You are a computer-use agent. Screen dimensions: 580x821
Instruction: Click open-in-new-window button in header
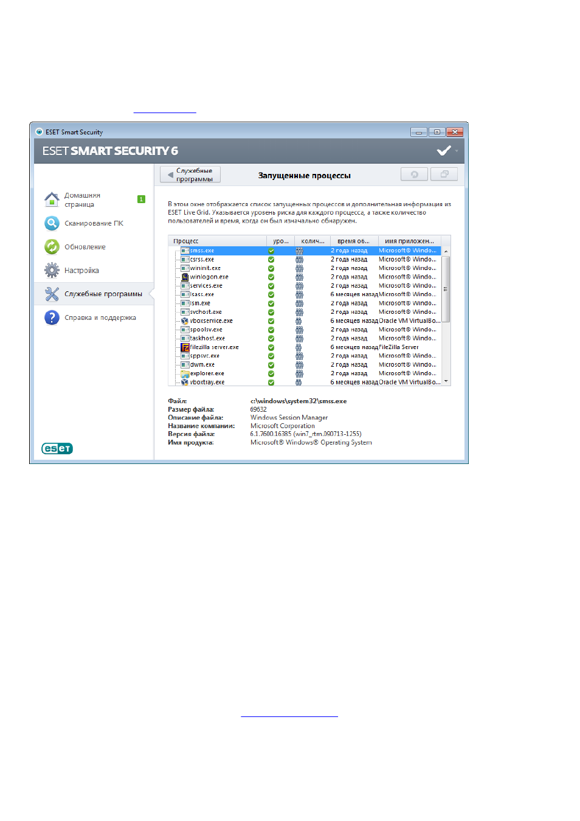pos(444,175)
